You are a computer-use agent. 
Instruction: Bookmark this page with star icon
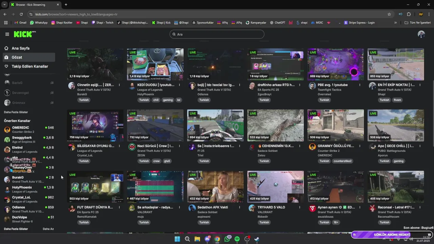[x=389, y=14]
